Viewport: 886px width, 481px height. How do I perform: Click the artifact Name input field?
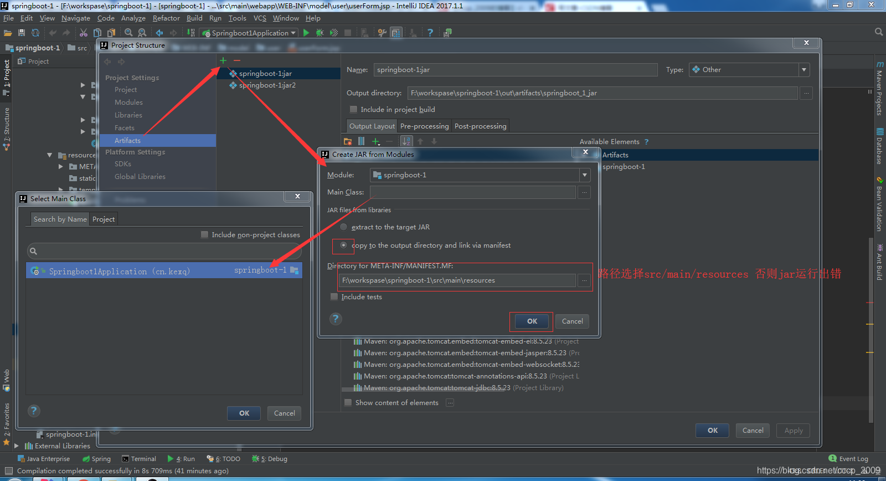(x=516, y=70)
